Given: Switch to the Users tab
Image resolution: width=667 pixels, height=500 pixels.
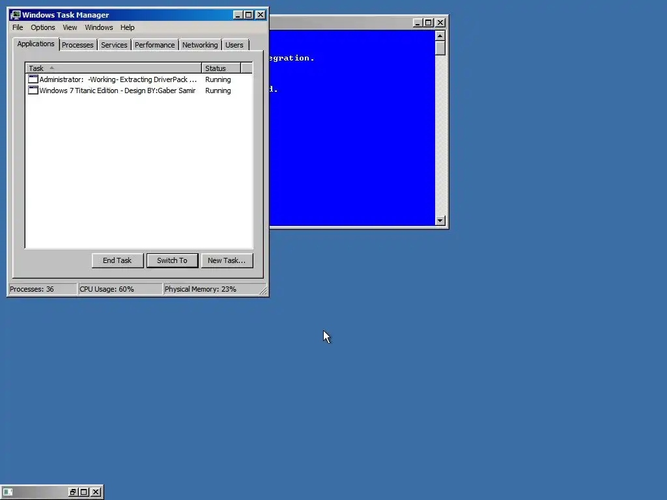Looking at the screenshot, I should tap(234, 45).
